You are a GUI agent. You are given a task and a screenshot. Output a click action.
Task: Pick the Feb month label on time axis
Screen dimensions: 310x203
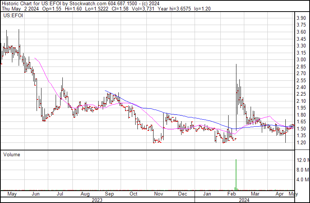pos(232,194)
